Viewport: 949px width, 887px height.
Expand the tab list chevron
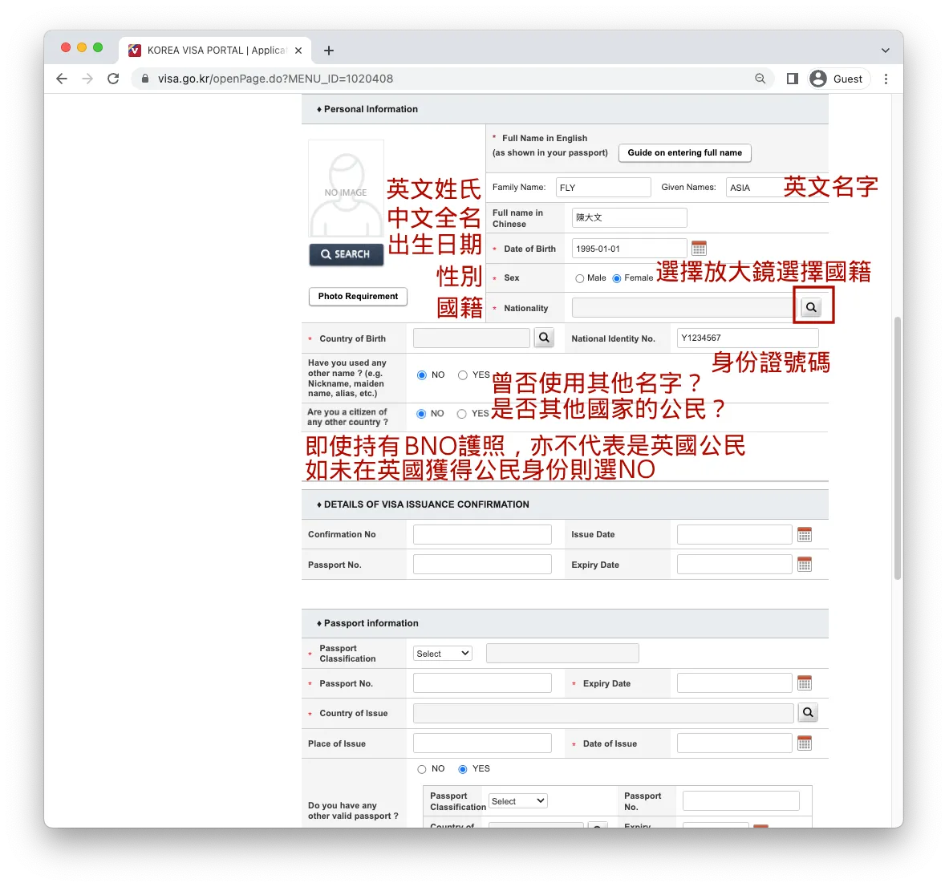tap(885, 51)
